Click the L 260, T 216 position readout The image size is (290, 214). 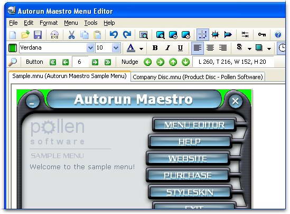232,62
